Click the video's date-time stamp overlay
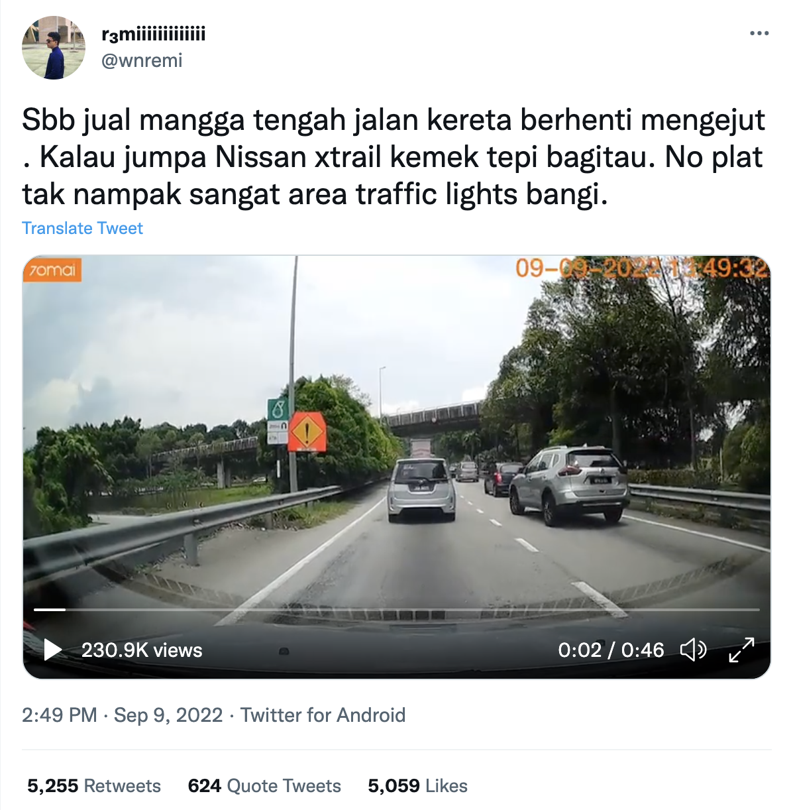The height and width of the screenshot is (810, 791). click(641, 268)
